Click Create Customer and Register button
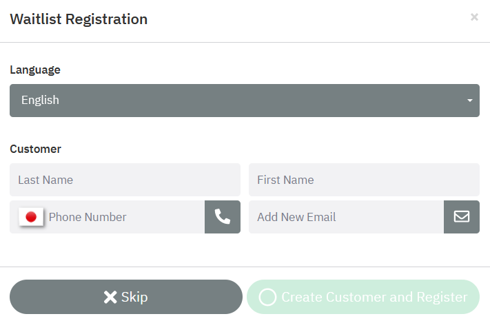The width and height of the screenshot is (490, 323). (363, 298)
